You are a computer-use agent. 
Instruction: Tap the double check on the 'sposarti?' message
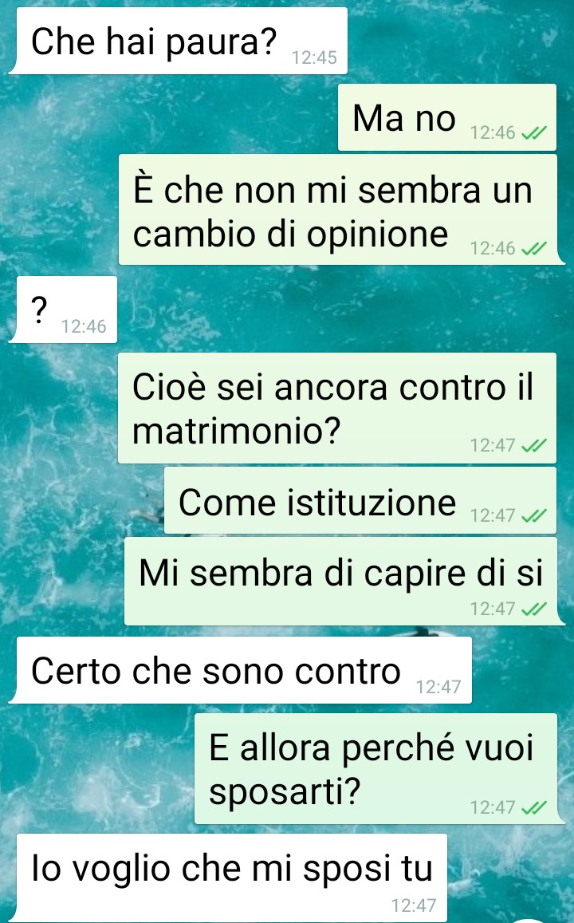tap(534, 807)
